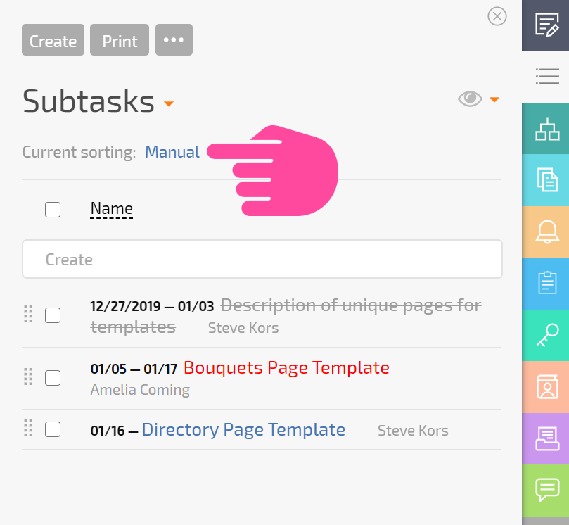569x525 pixels.
Task: Open the contact card icon in sidebar
Action: click(x=546, y=387)
